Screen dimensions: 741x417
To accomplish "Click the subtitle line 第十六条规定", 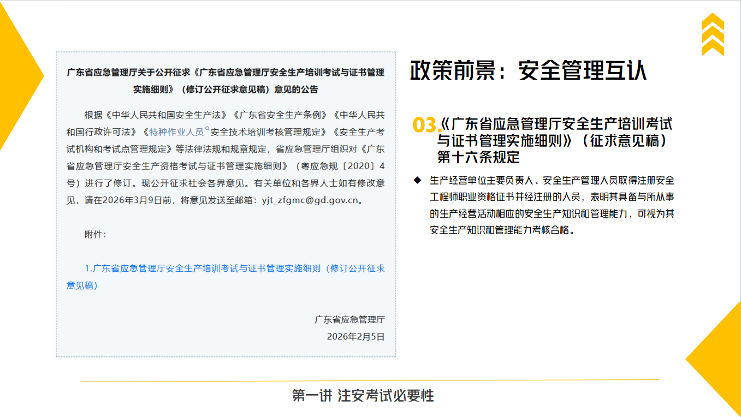I will point(478,157).
